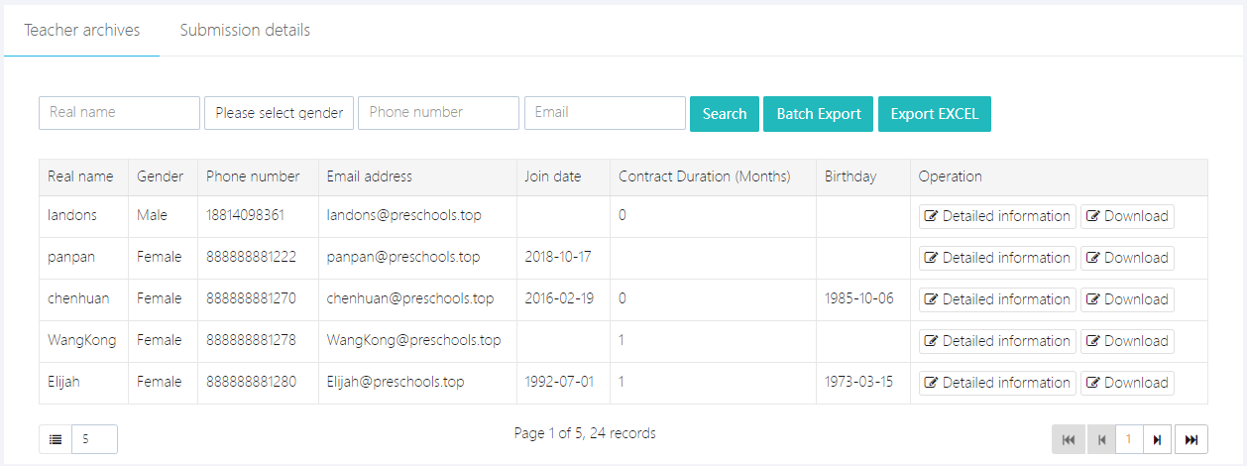The width and height of the screenshot is (1247, 466).
Task: Select the Teacher archives tab
Action: pos(82,31)
